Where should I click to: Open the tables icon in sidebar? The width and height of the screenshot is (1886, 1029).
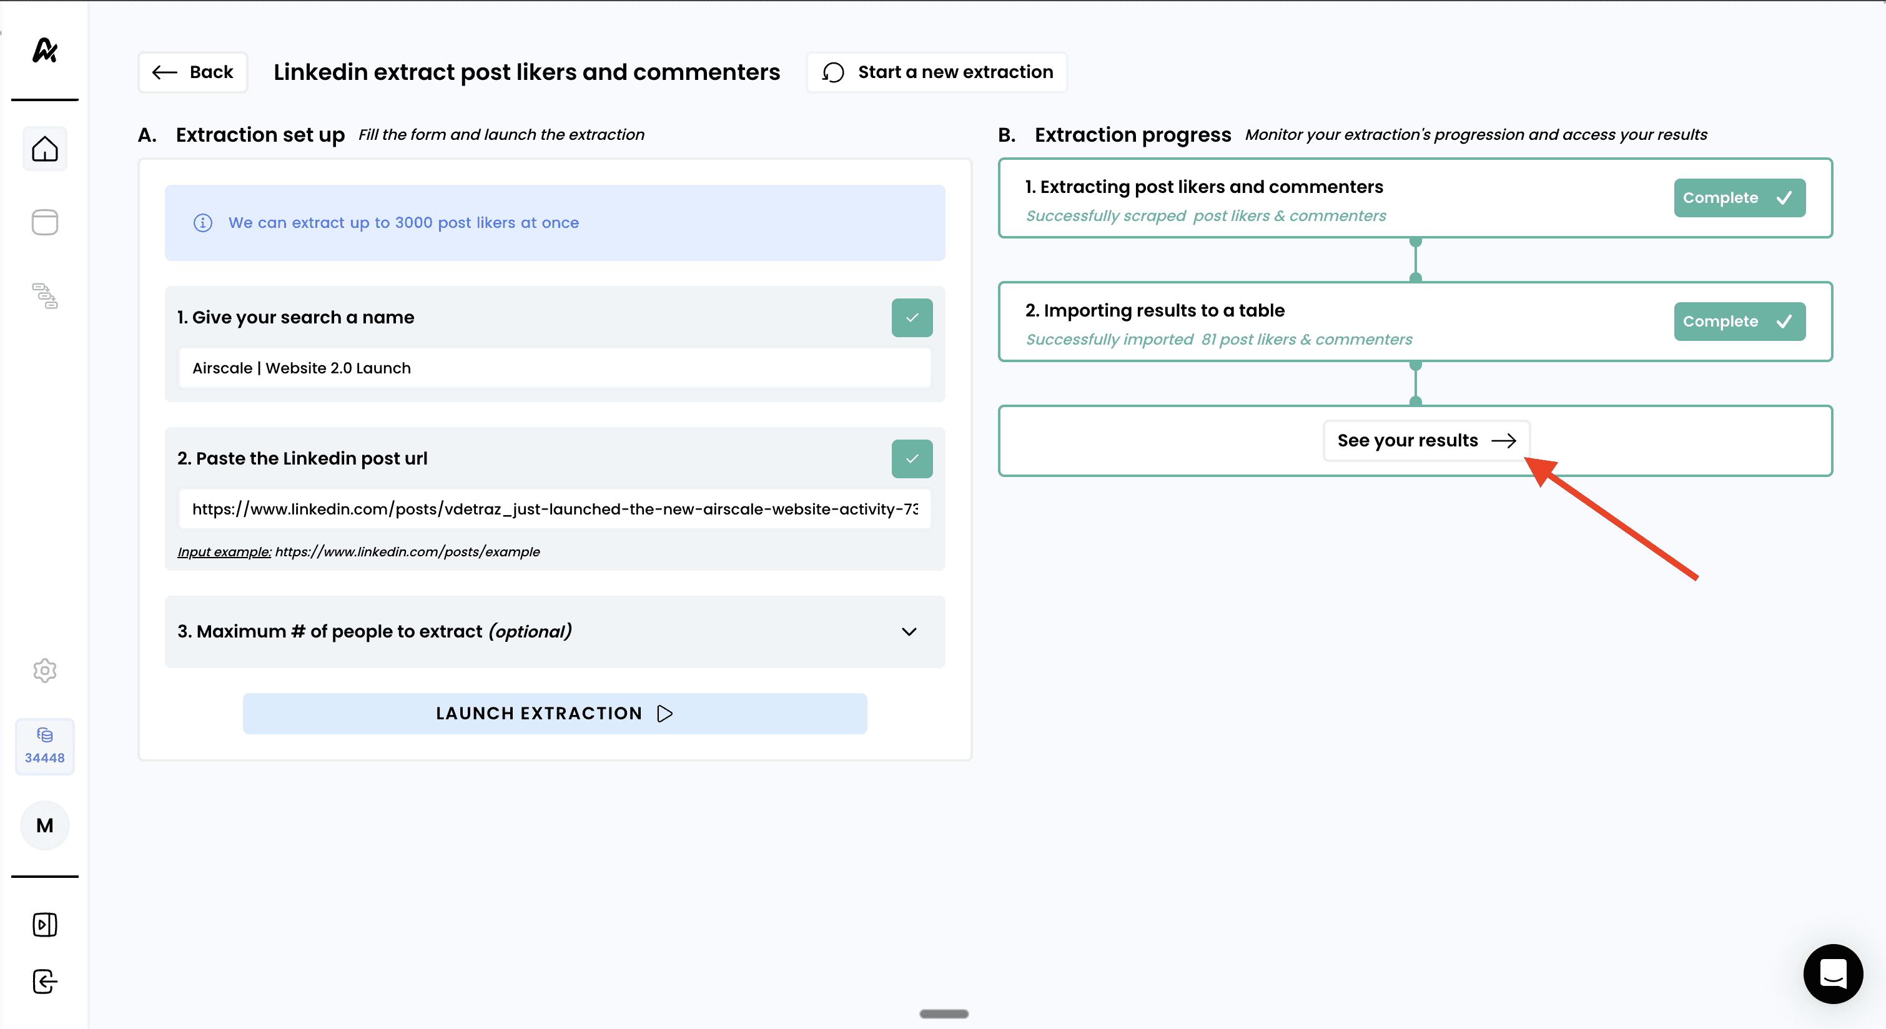pyautogui.click(x=45, y=222)
